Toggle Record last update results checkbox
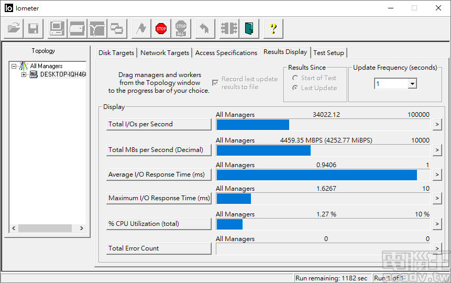 click(x=215, y=83)
